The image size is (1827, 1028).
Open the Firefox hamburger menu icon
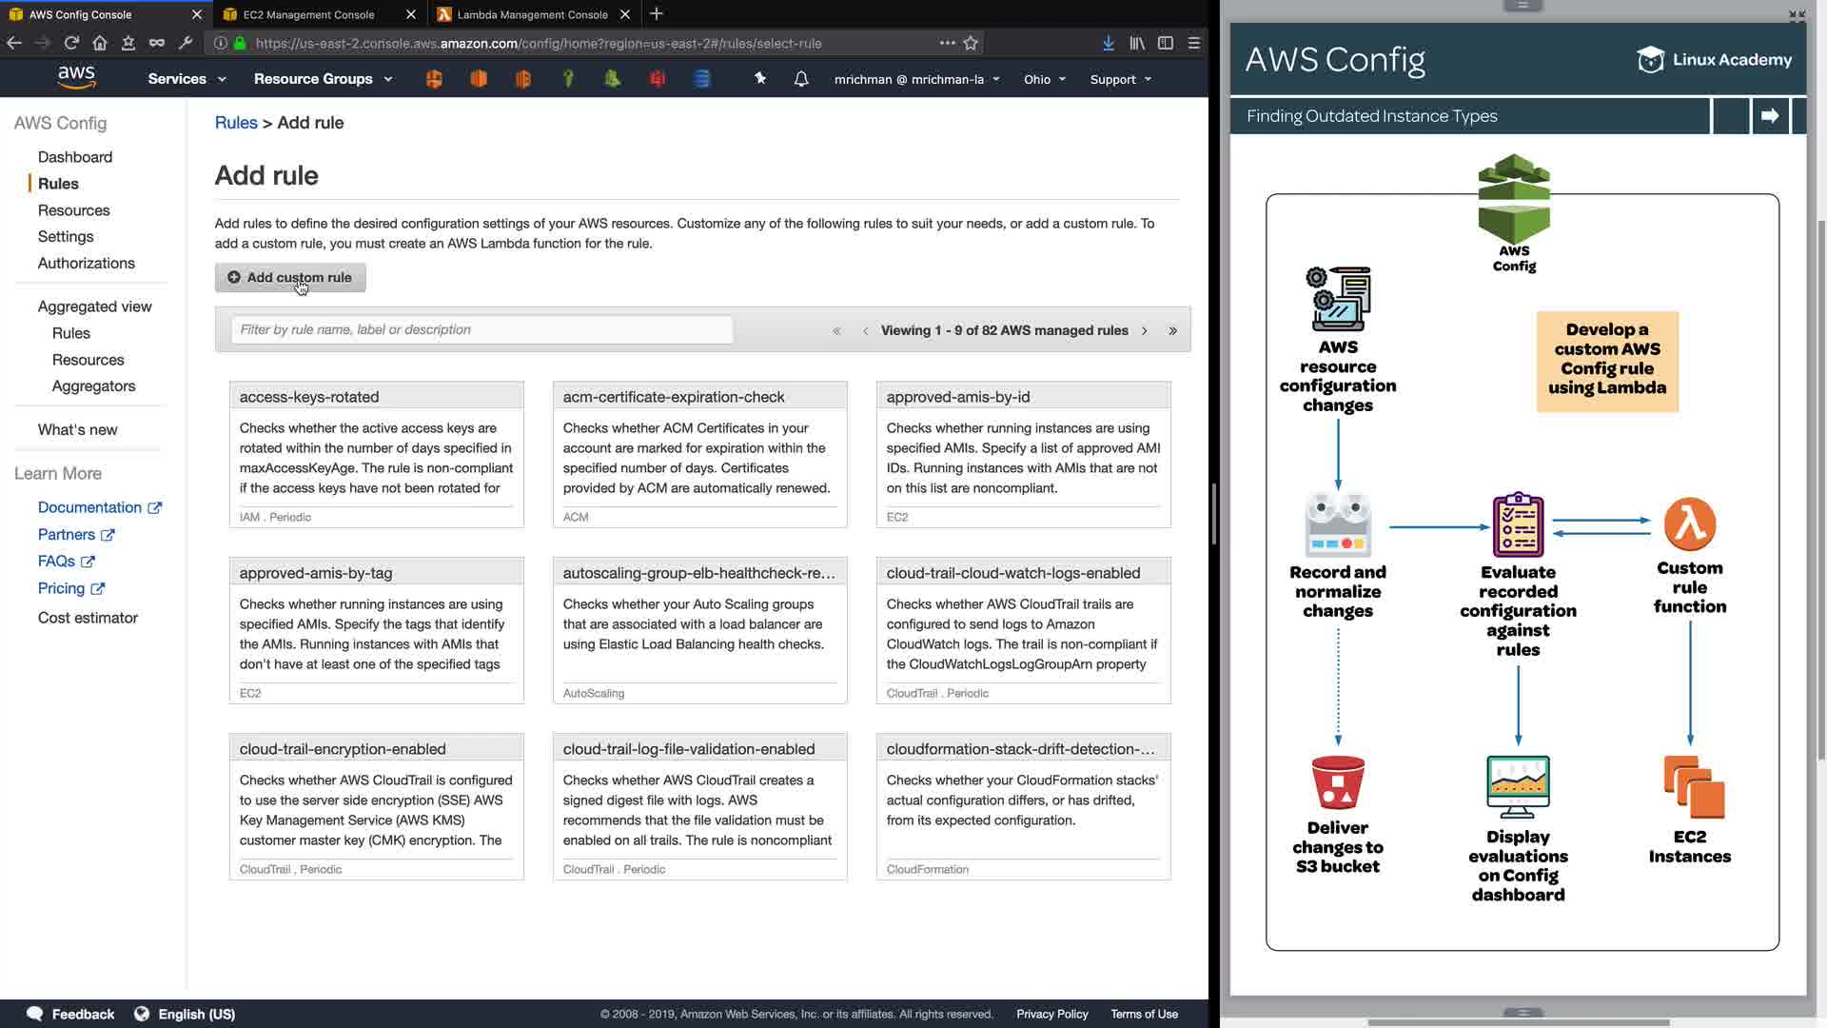tap(1194, 43)
